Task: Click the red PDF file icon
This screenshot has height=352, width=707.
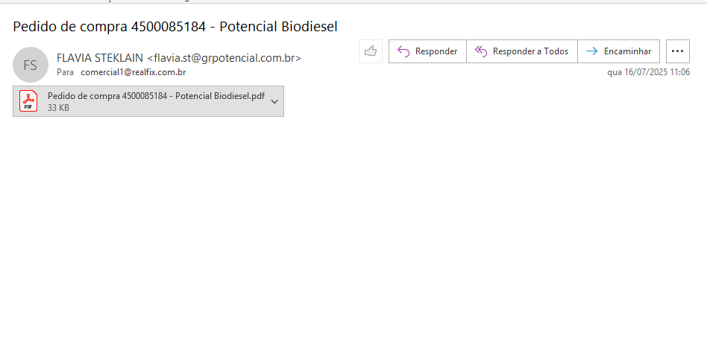Action: pyautogui.click(x=28, y=101)
